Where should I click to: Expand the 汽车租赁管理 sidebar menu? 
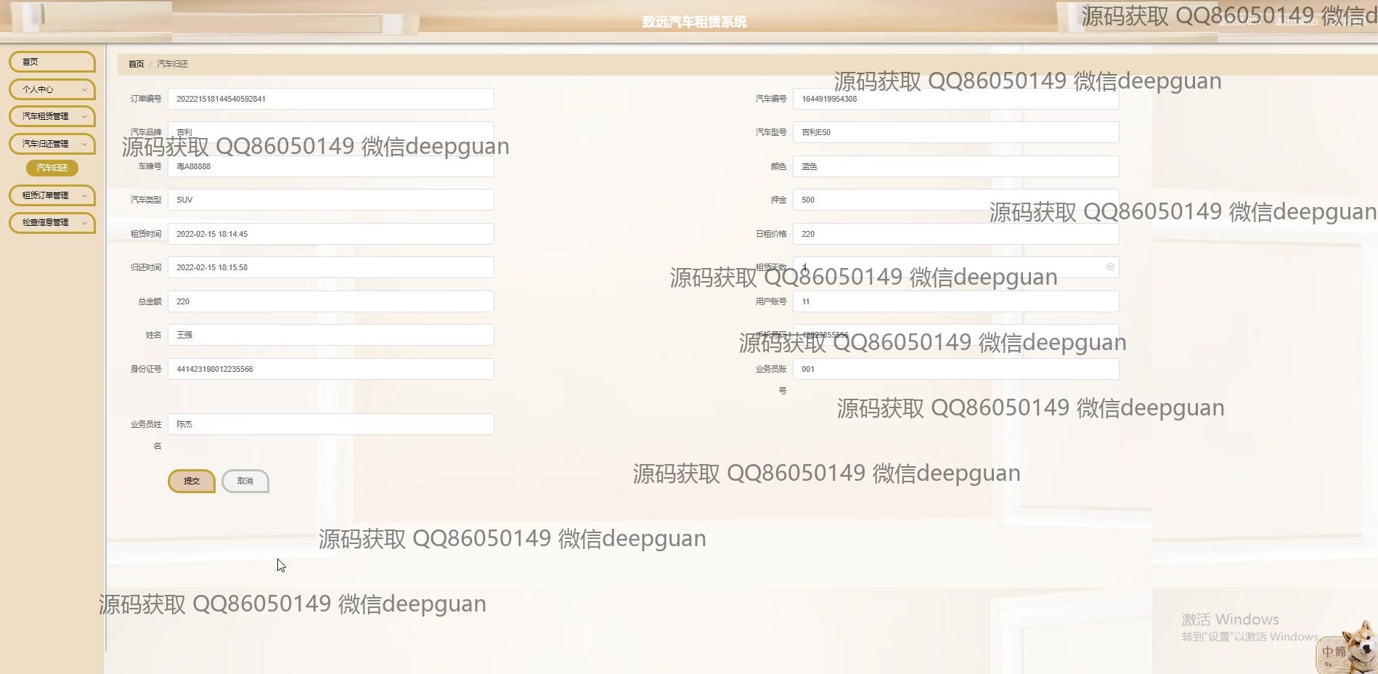52,116
